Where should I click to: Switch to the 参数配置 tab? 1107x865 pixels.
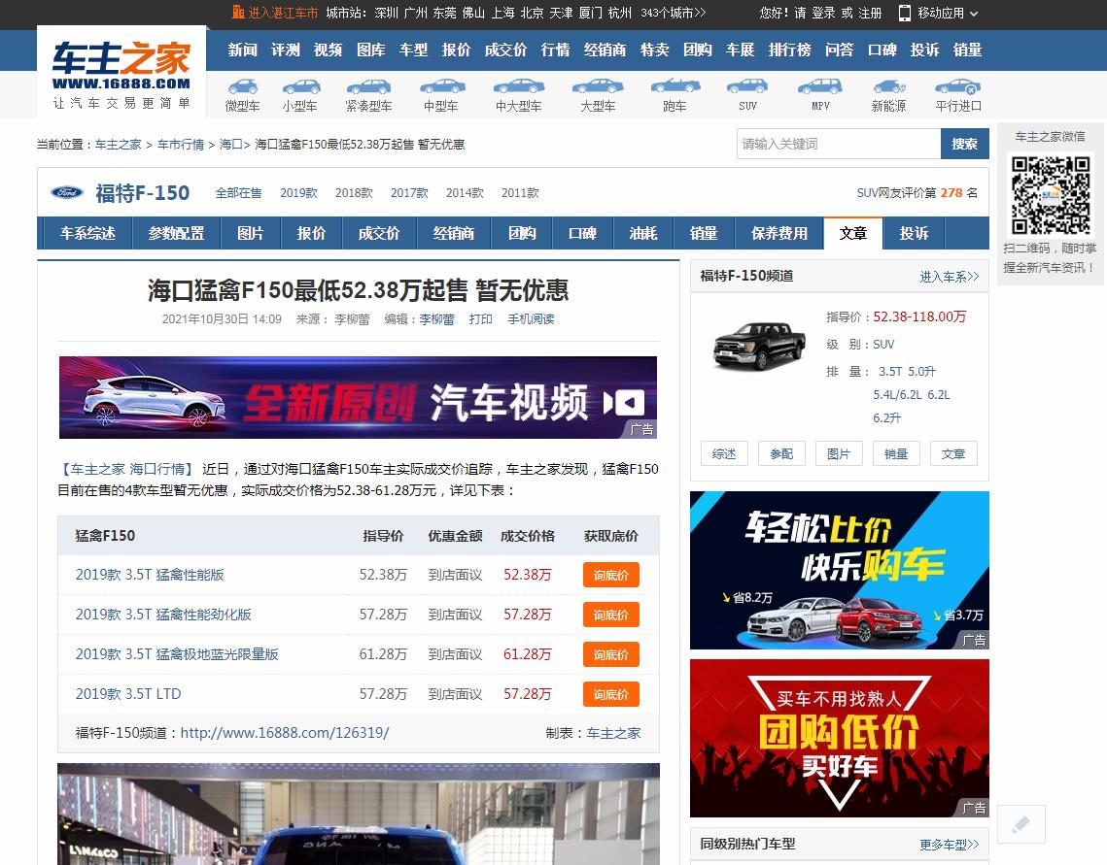tap(177, 233)
